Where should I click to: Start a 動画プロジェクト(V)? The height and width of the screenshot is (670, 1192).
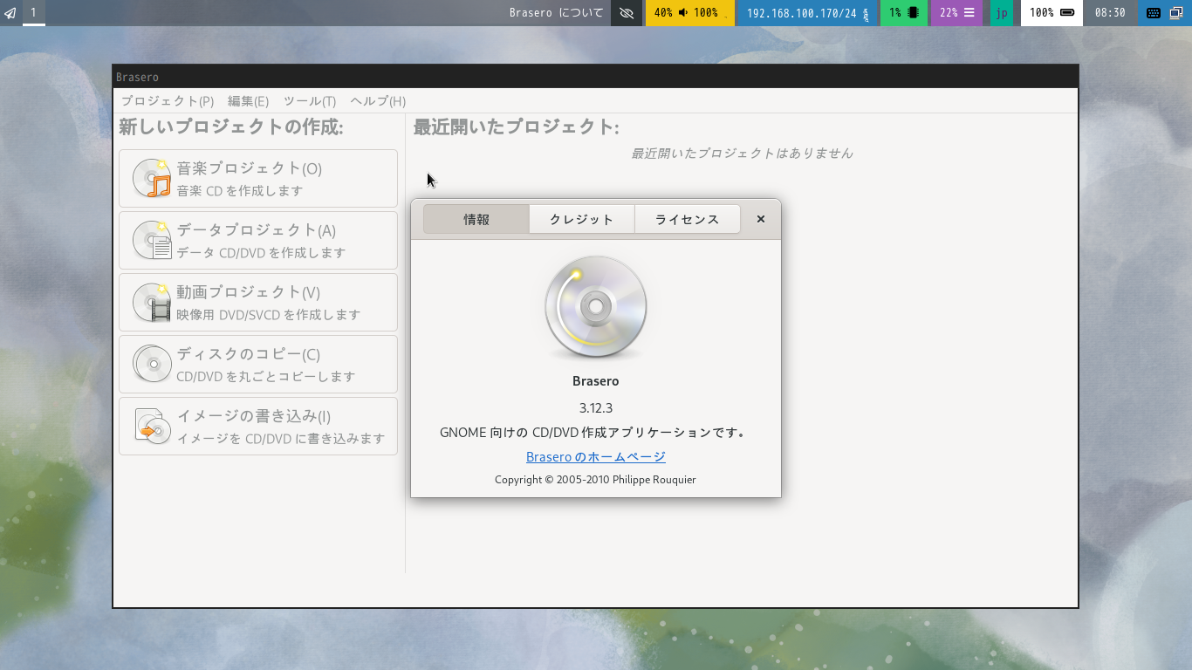(x=258, y=303)
